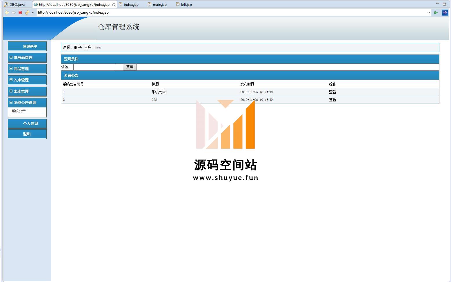Click the 操作 column header
This screenshot has height=282, width=451.
coord(332,84)
